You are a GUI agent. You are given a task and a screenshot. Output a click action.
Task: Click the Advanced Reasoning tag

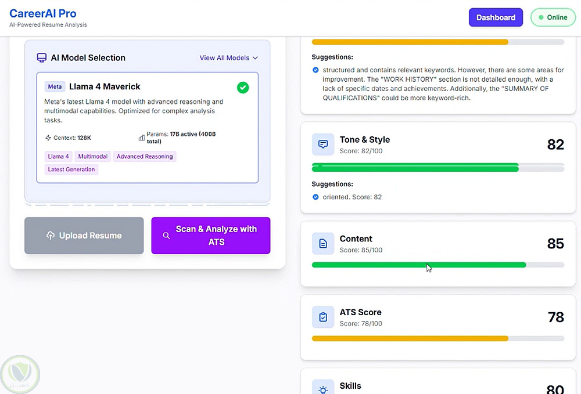click(x=145, y=157)
